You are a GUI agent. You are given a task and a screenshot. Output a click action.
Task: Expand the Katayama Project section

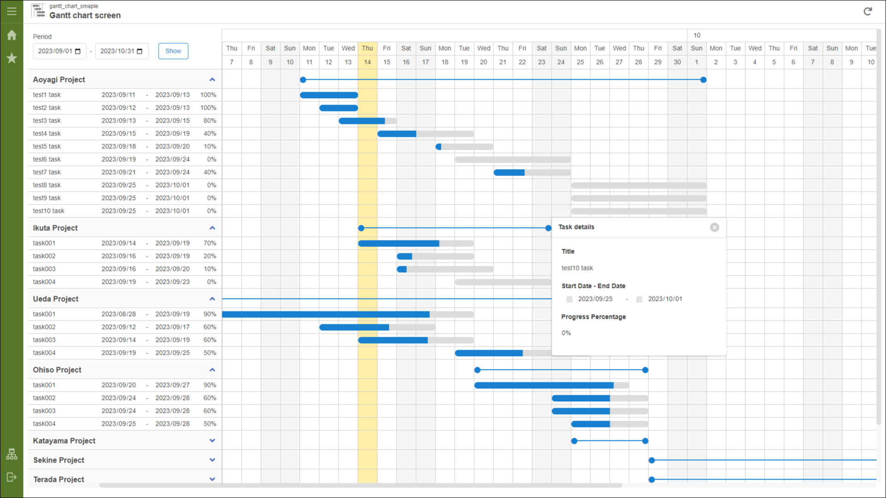tap(212, 441)
